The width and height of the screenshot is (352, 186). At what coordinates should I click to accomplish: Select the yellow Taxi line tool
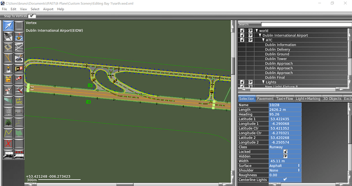point(8,58)
